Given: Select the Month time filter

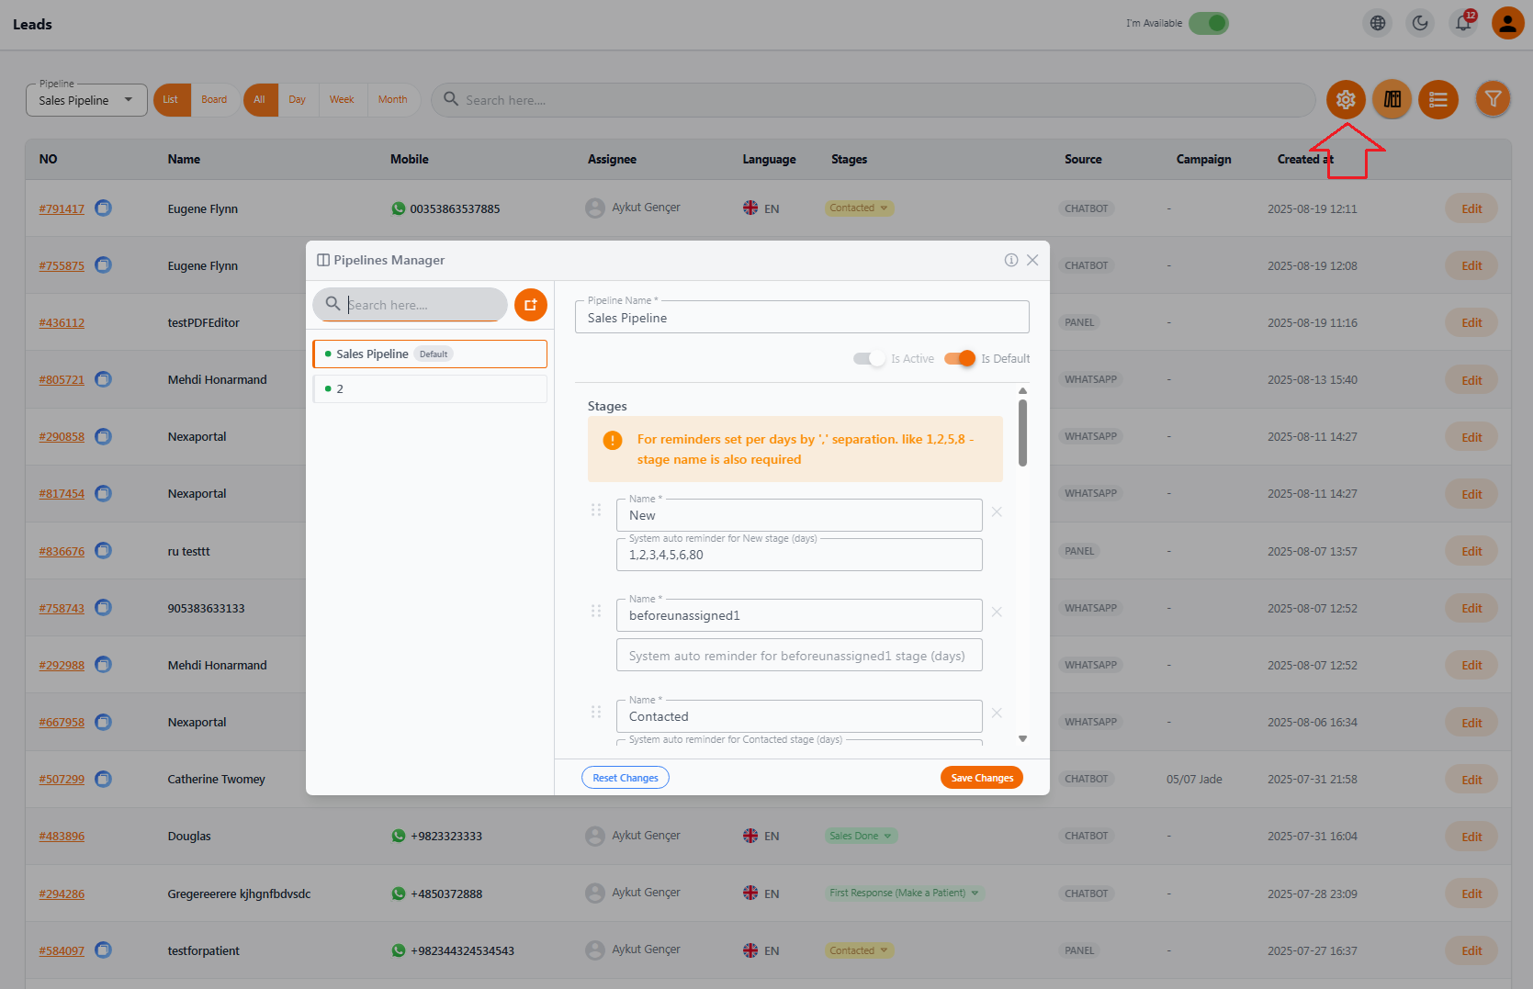Looking at the screenshot, I should coord(393,99).
